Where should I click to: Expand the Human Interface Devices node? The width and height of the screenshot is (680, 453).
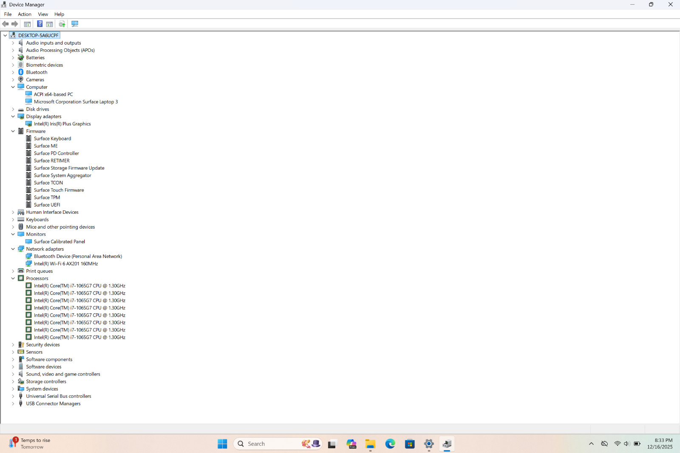[13, 212]
